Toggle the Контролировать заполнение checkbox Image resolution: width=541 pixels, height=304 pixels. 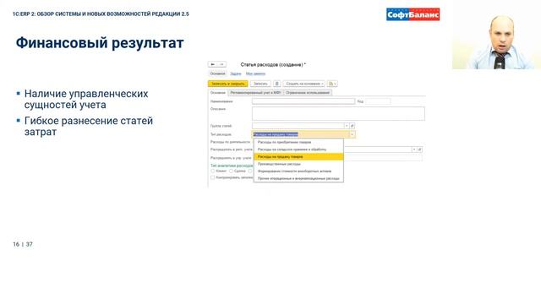pyautogui.click(x=212, y=177)
